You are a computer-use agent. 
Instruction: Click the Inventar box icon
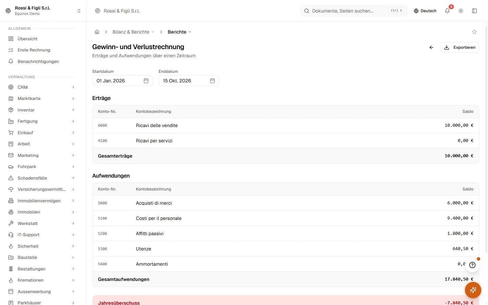[x=11, y=110]
